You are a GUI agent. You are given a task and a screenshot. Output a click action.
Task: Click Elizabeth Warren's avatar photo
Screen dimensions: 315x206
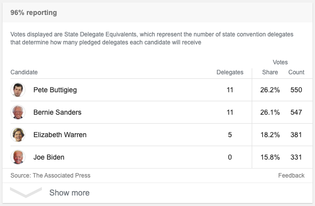18,135
